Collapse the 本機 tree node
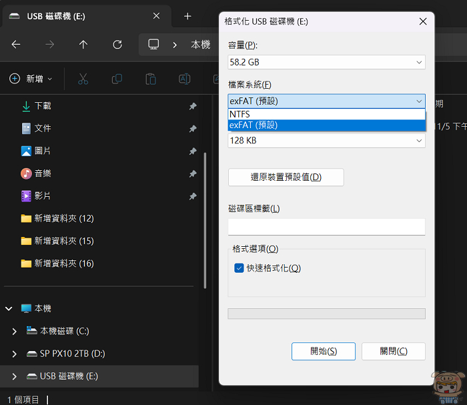This screenshot has width=467, height=405. [x=9, y=308]
